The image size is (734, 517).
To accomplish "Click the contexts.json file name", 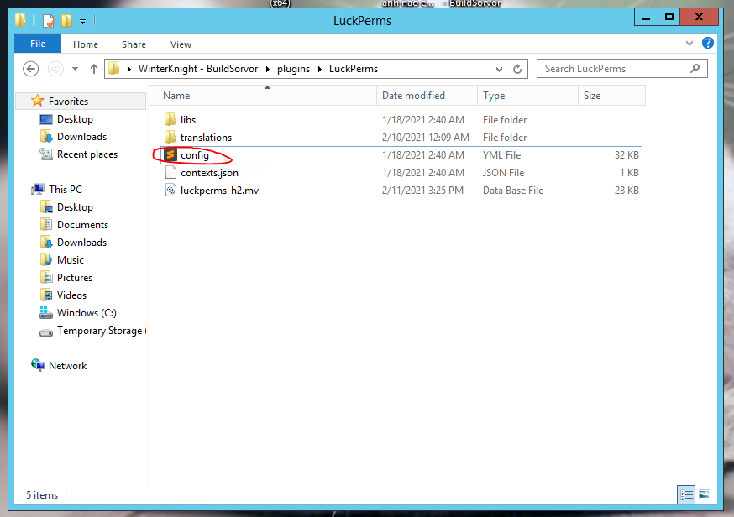I will coord(209,173).
